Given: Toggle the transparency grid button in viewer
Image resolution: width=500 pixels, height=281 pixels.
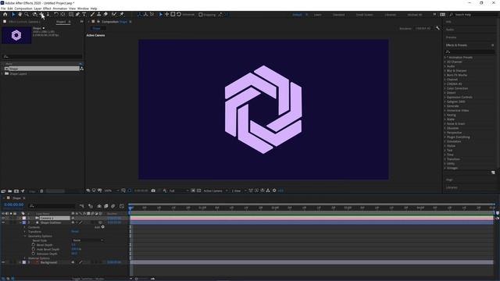Looking at the screenshot, I should pyautogui.click(x=198, y=190).
